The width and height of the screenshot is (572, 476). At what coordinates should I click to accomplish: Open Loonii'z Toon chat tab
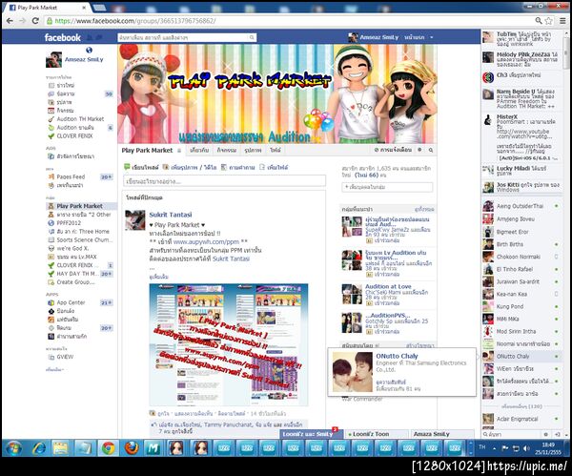pos(376,434)
